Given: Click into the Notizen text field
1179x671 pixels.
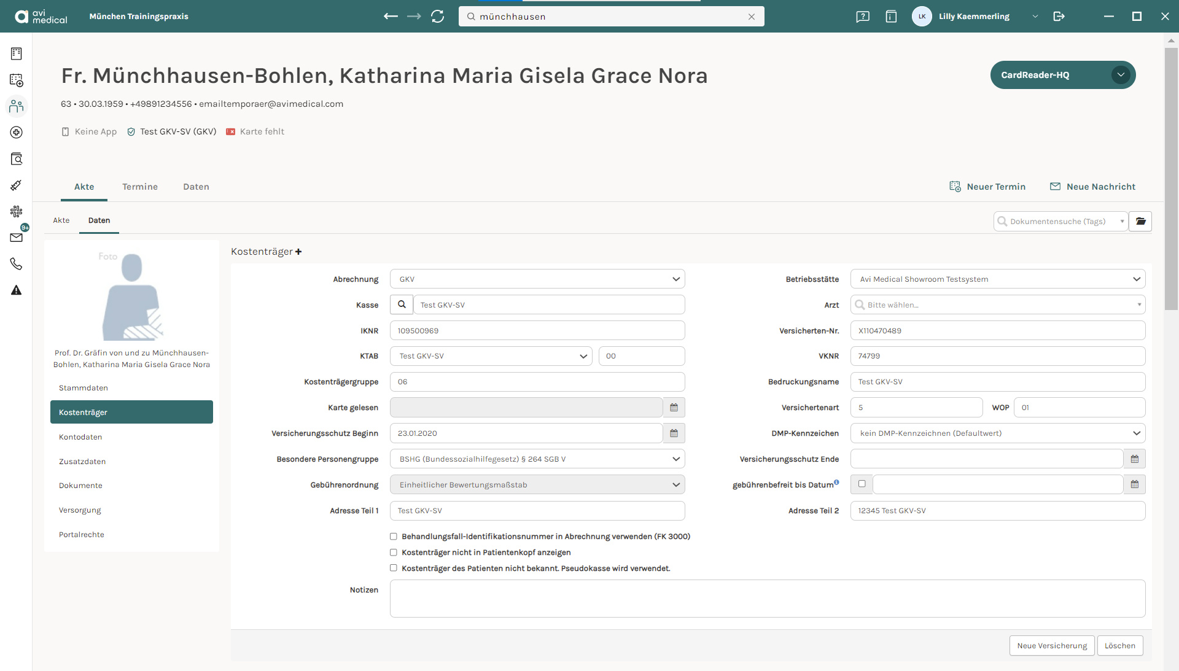Looking at the screenshot, I should point(768,599).
